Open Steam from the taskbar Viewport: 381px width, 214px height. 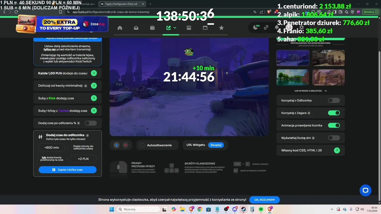tap(243, 209)
